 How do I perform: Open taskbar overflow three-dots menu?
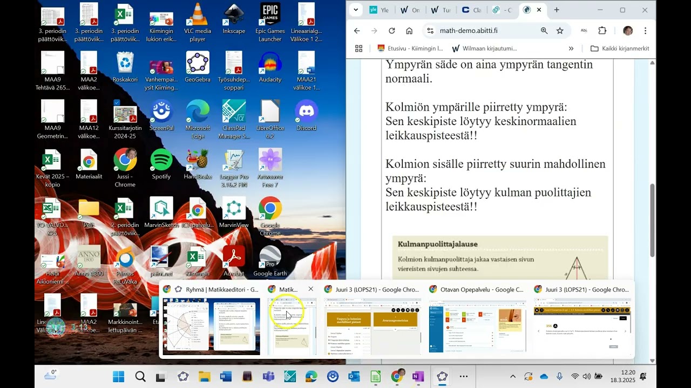point(464,376)
